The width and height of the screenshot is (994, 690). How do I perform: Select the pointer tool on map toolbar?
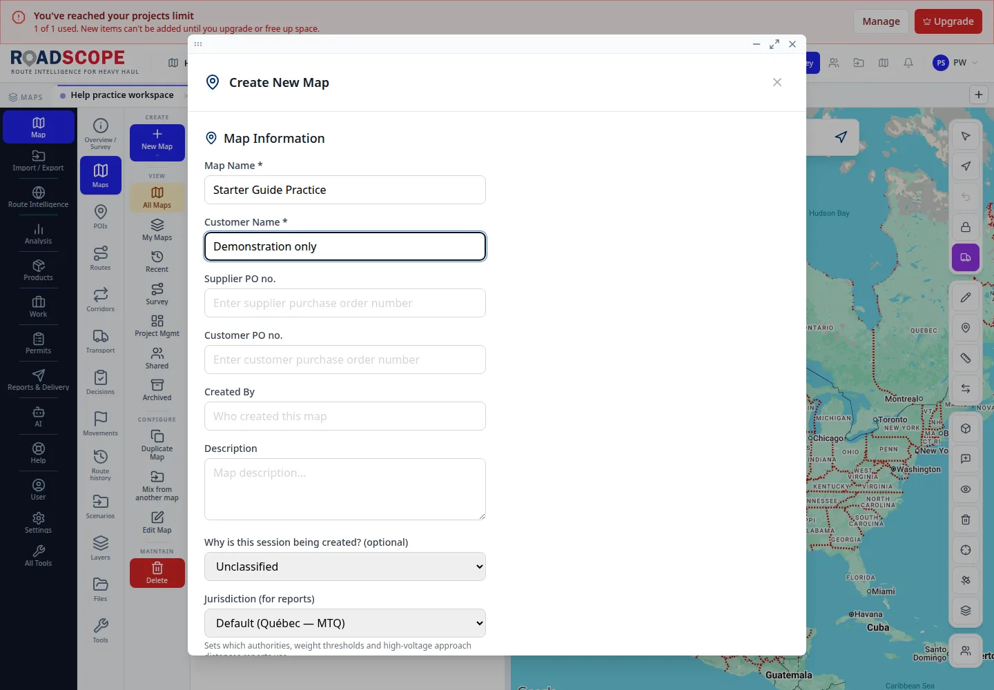[x=966, y=136]
